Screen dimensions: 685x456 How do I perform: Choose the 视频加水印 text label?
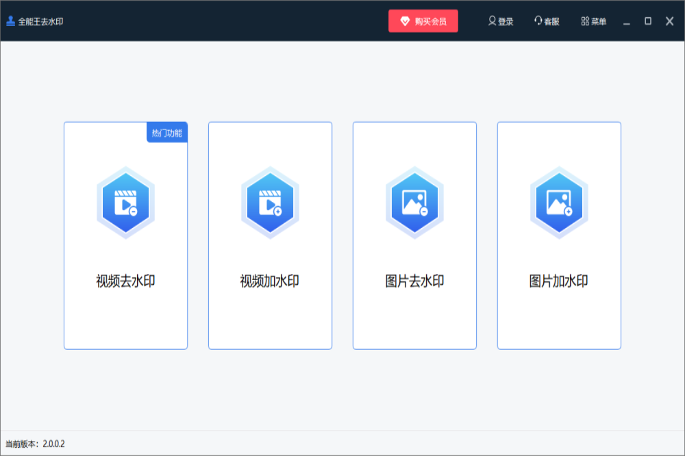[270, 281]
